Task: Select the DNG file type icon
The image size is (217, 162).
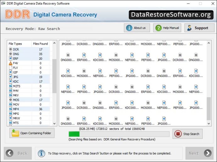Action: [x=10, y=54]
